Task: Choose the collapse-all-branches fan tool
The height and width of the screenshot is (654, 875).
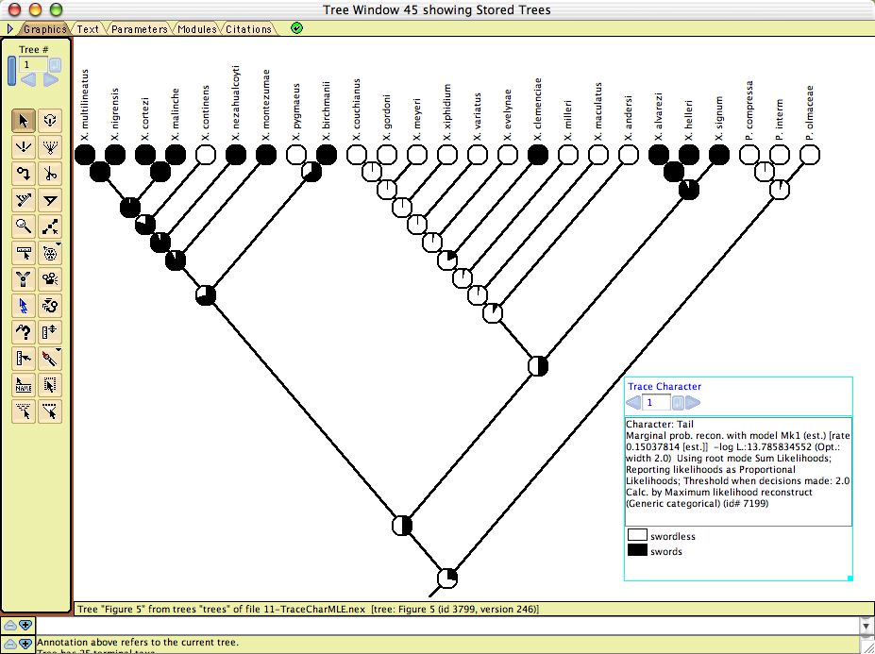Action: point(51,146)
